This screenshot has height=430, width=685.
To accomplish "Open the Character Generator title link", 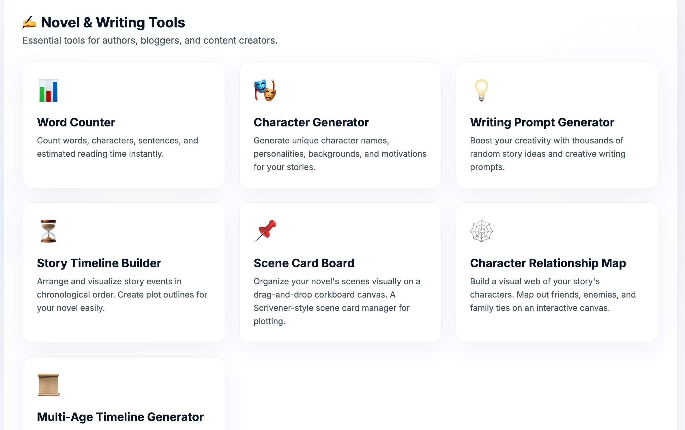I will coord(311,122).
